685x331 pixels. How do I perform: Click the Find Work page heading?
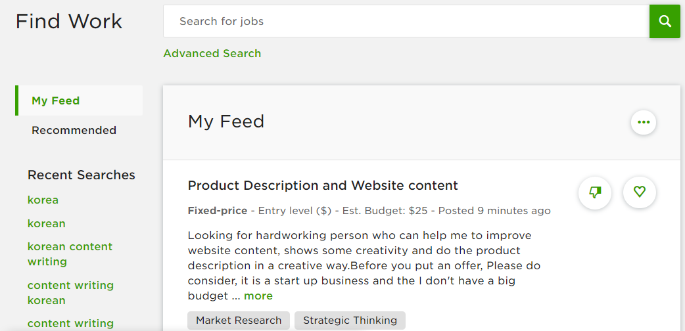pos(69,21)
